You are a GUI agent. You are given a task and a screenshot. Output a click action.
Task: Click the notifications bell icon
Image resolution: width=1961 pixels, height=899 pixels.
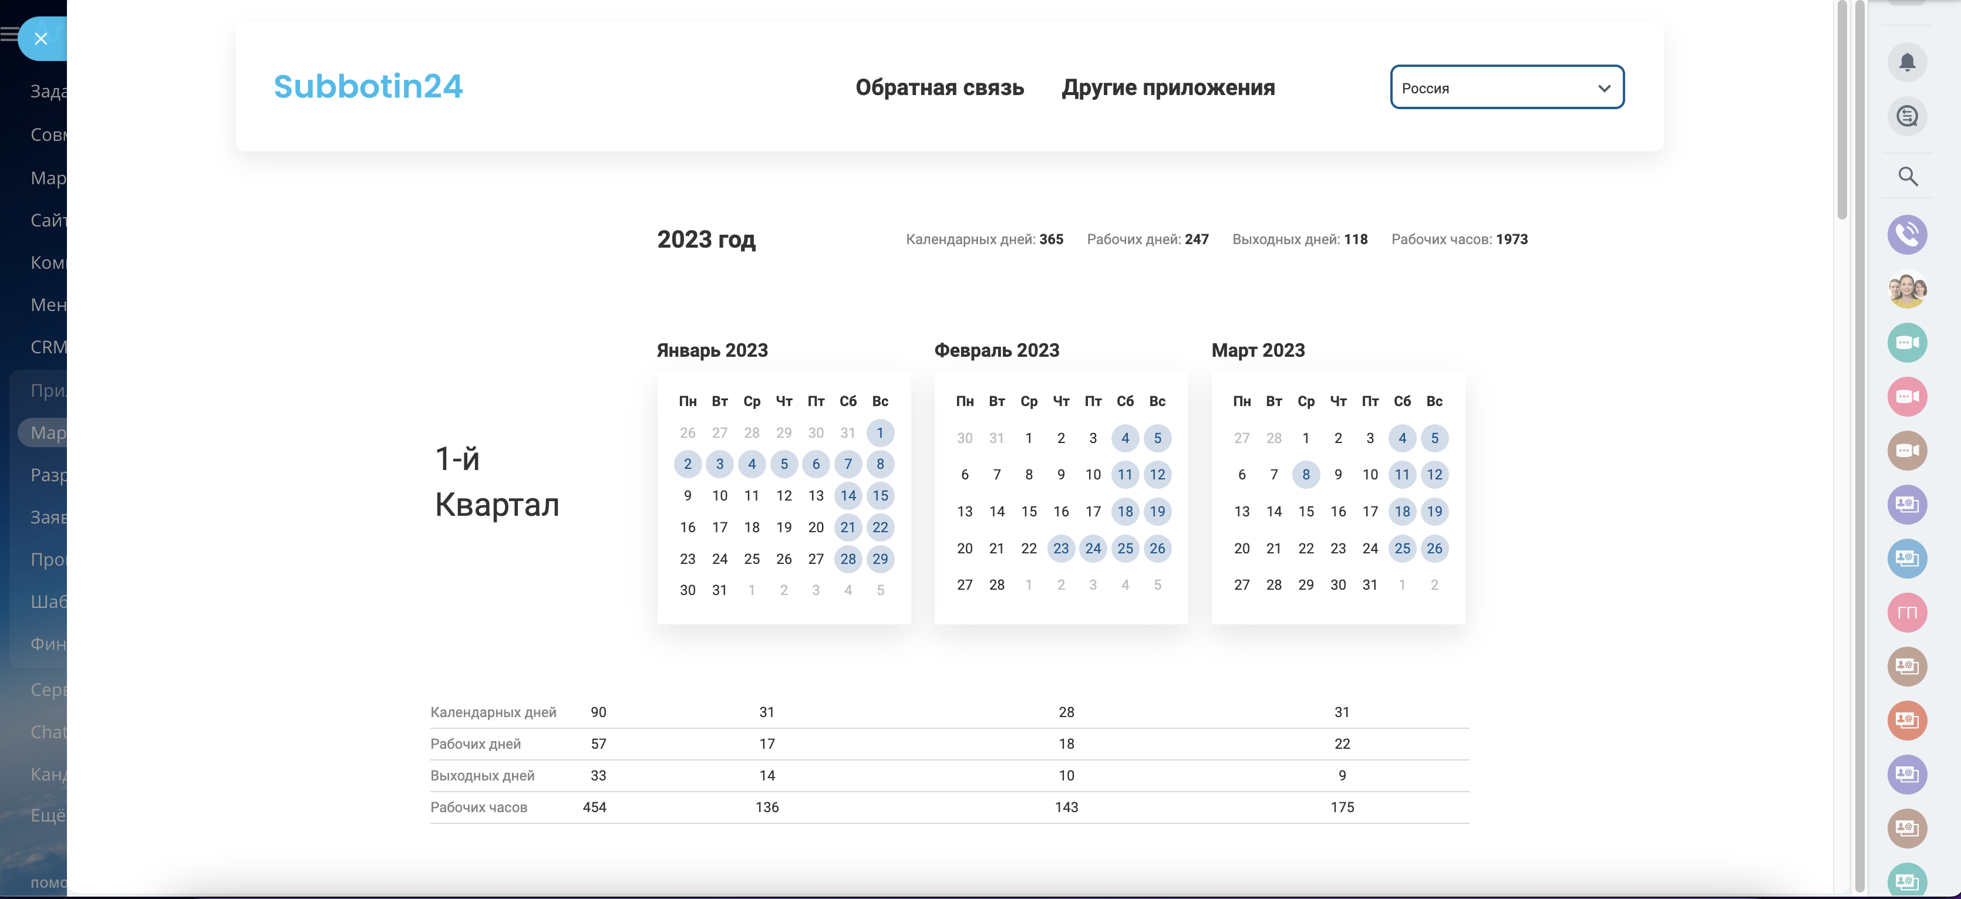point(1906,62)
